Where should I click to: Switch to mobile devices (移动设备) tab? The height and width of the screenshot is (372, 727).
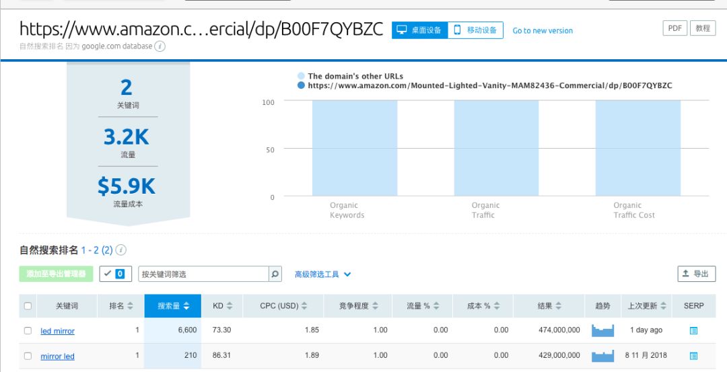tap(475, 30)
